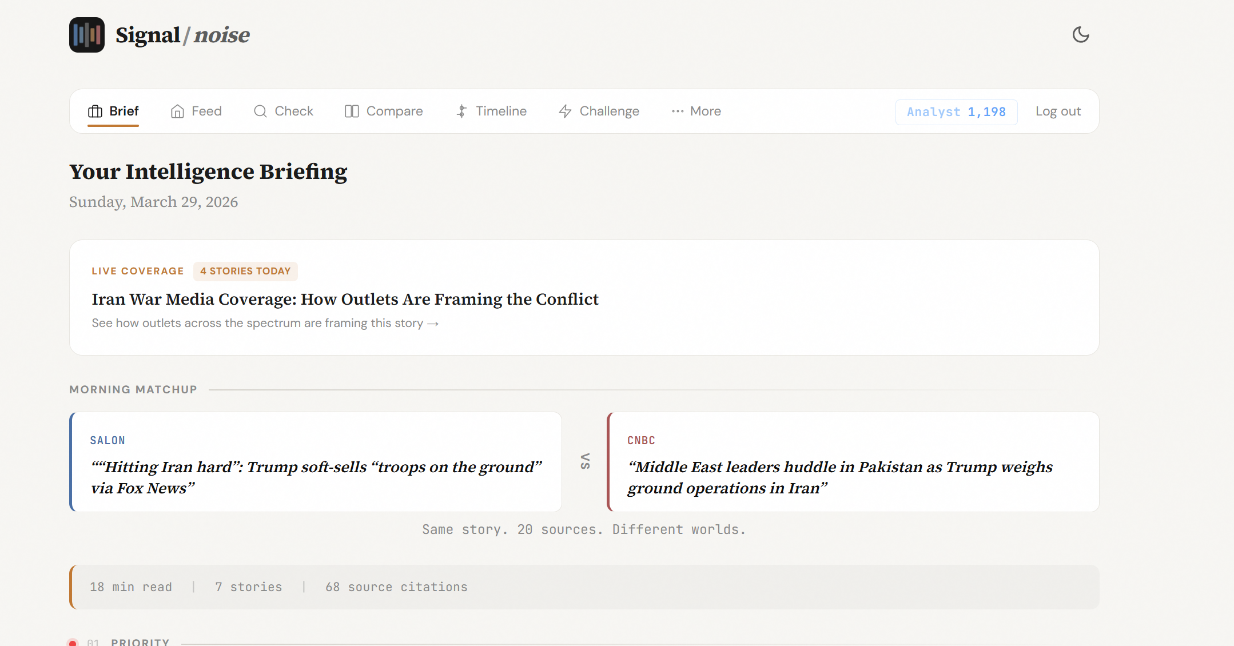Image resolution: width=1234 pixels, height=646 pixels.
Task: Follow the 'See how outlets' framing link
Action: [x=265, y=324]
